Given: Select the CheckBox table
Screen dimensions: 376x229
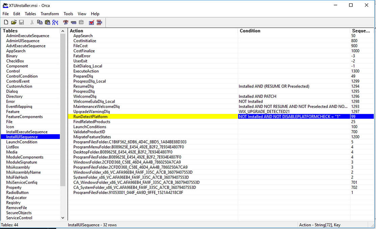Looking at the screenshot, I should [x=15, y=61].
